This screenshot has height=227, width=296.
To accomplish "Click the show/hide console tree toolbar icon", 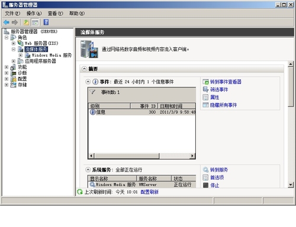I will point(35,22).
